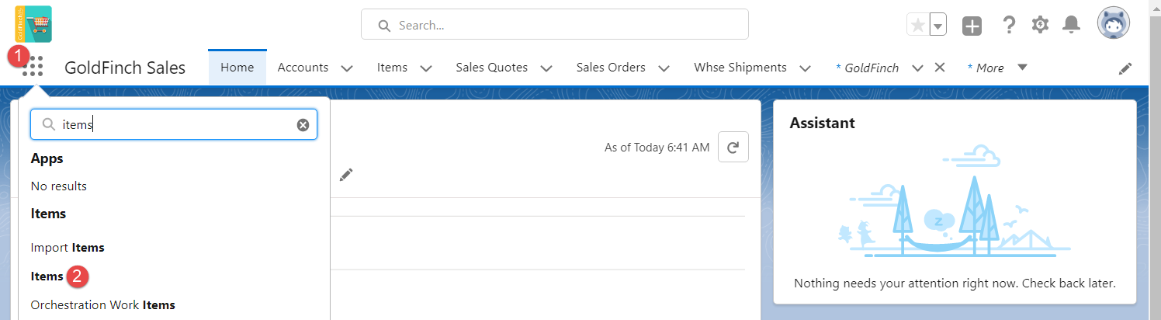Refresh the dashboard with the reload button
The image size is (1161, 320).
coord(733,147)
